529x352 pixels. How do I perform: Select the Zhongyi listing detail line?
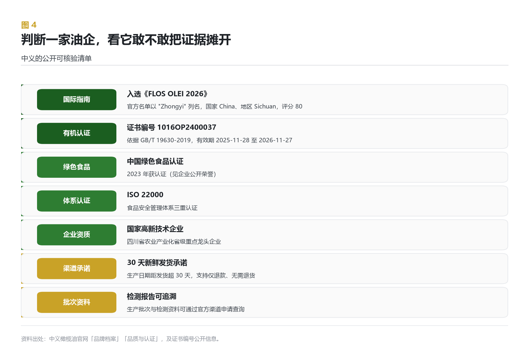pos(215,106)
